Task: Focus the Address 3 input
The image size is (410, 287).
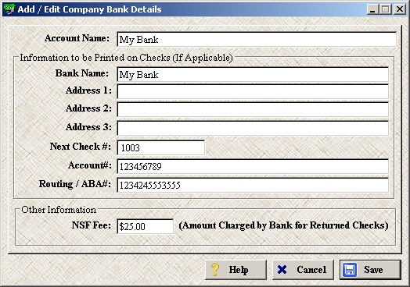Action: 253,128
